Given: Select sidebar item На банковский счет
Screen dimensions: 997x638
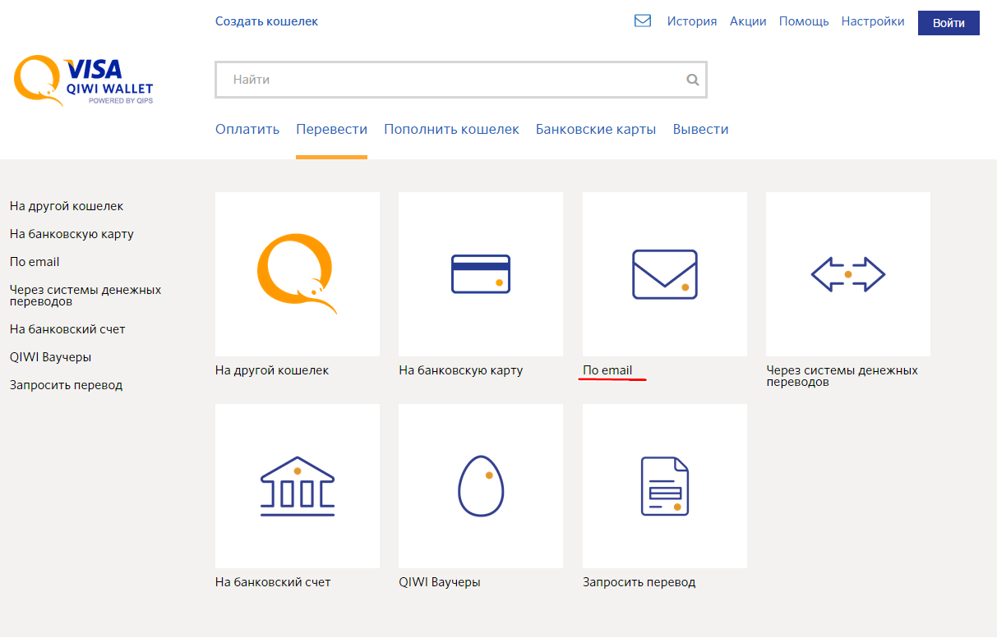Looking at the screenshot, I should pyautogui.click(x=67, y=329).
